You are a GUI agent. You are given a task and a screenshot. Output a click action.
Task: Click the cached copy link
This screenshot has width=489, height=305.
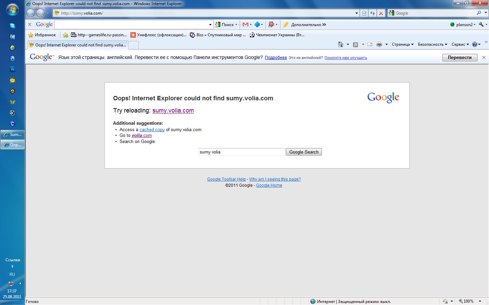click(152, 130)
